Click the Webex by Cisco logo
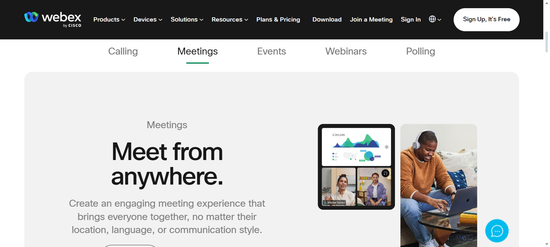Viewport: 550px width, 247px height. pos(53,19)
